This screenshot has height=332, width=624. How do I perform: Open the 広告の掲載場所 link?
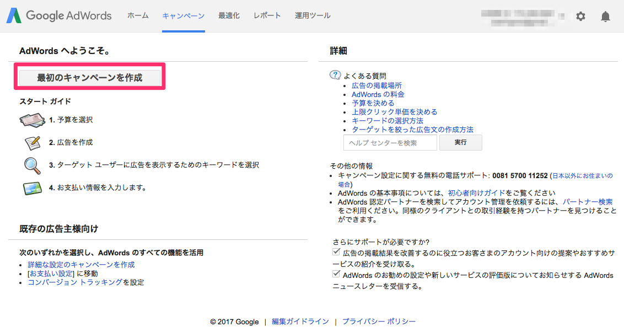tap(376, 85)
